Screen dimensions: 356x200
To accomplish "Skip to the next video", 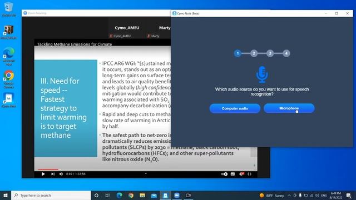I will click(53, 174).
